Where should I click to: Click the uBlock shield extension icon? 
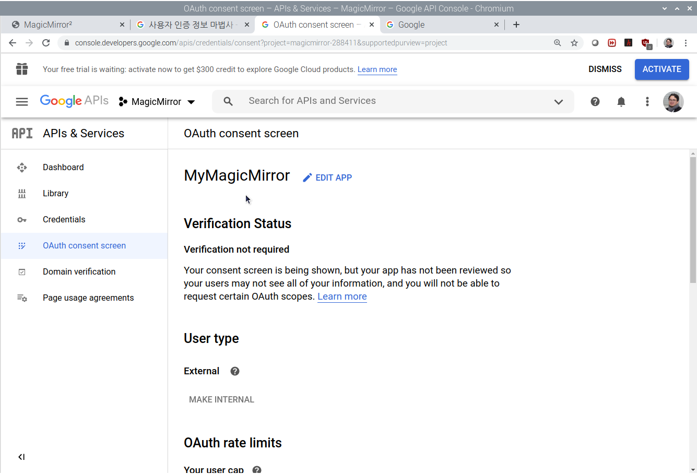click(x=646, y=43)
